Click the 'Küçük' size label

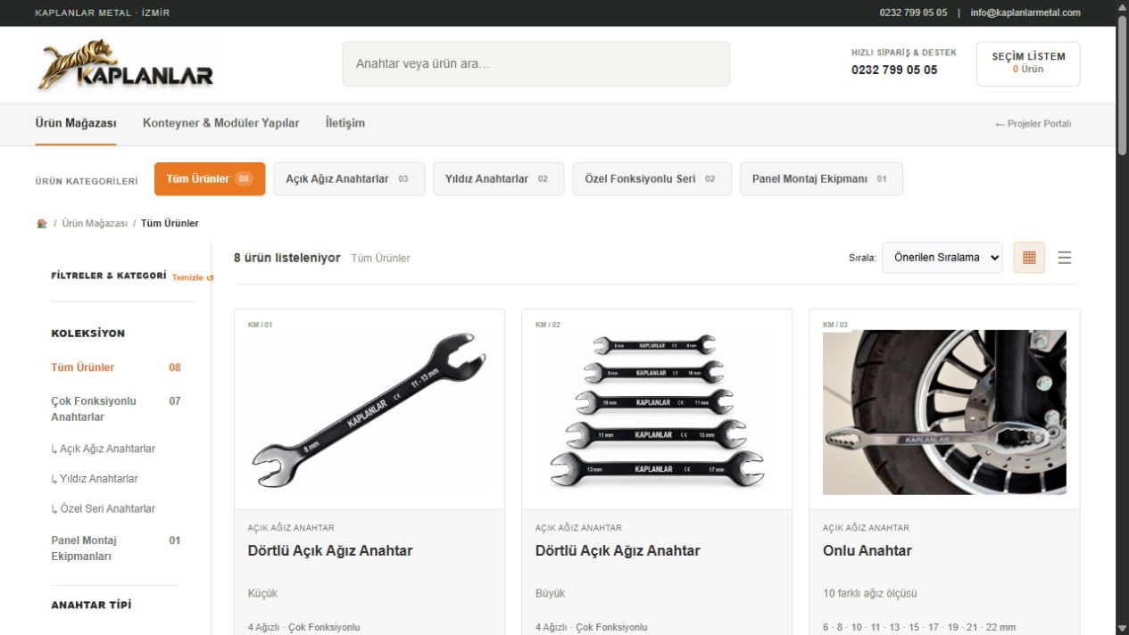pos(262,593)
